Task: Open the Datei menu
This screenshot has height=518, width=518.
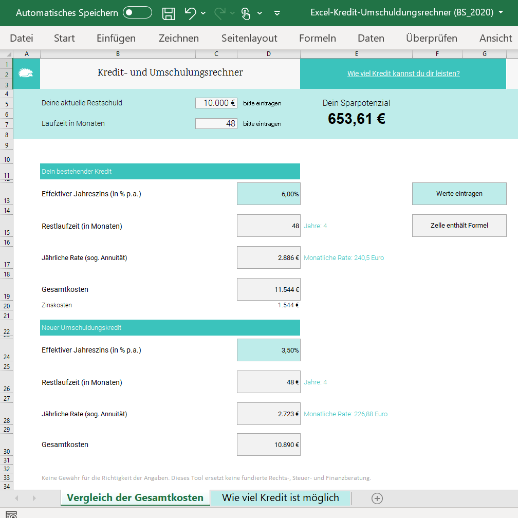Action: 22,38
